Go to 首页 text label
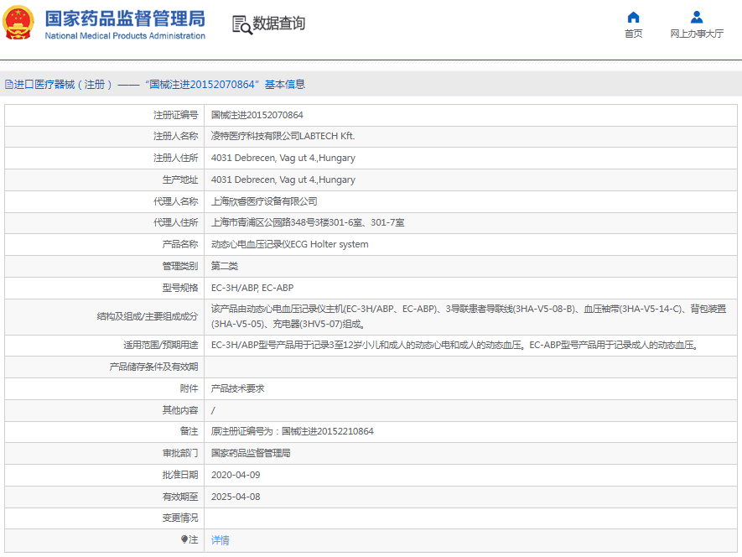Viewport: 742px width, 557px height. [x=633, y=34]
